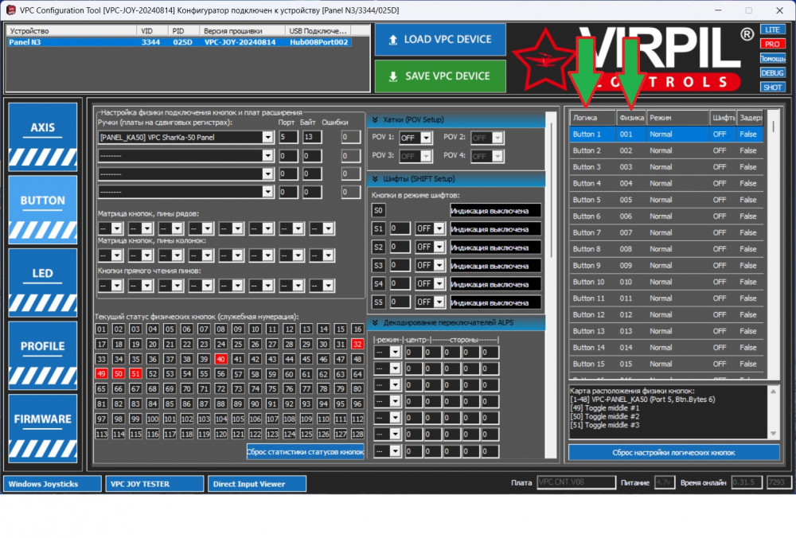The image size is (796, 538).
Task: Select the Button 1 row
Action: (666, 134)
